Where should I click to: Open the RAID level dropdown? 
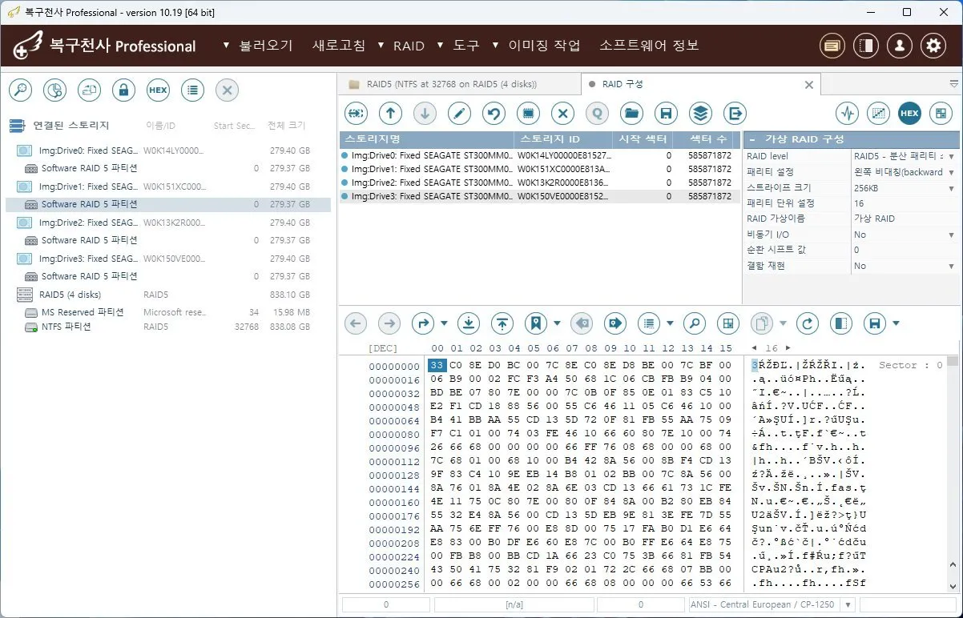(951, 157)
